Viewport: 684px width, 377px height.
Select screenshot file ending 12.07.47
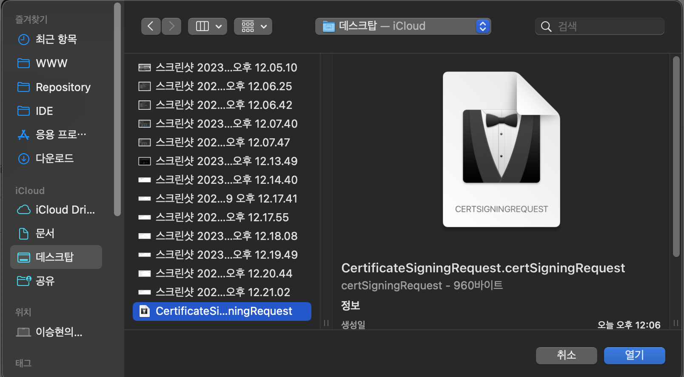[222, 143]
